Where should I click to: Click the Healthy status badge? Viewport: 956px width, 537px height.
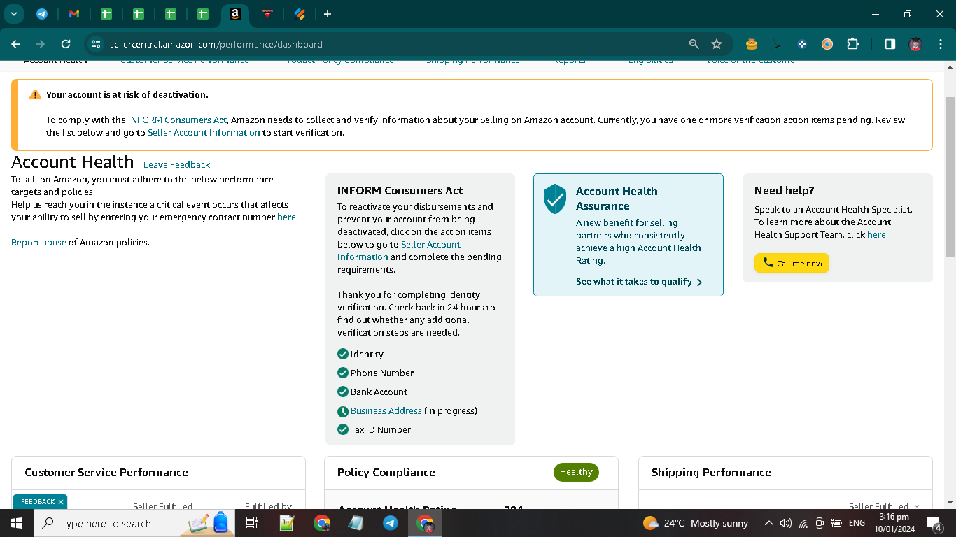(576, 472)
